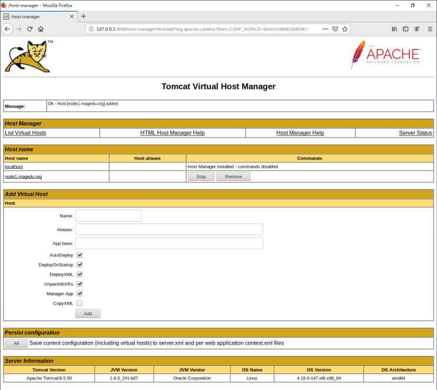Click the 'Tomcat Virtual Host Manager' heading

[x=218, y=86]
